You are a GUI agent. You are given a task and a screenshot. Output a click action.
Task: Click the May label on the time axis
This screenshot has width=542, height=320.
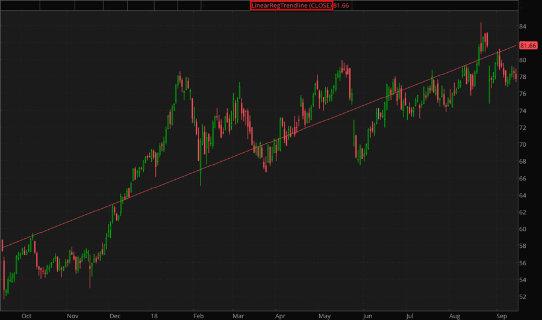325,315
